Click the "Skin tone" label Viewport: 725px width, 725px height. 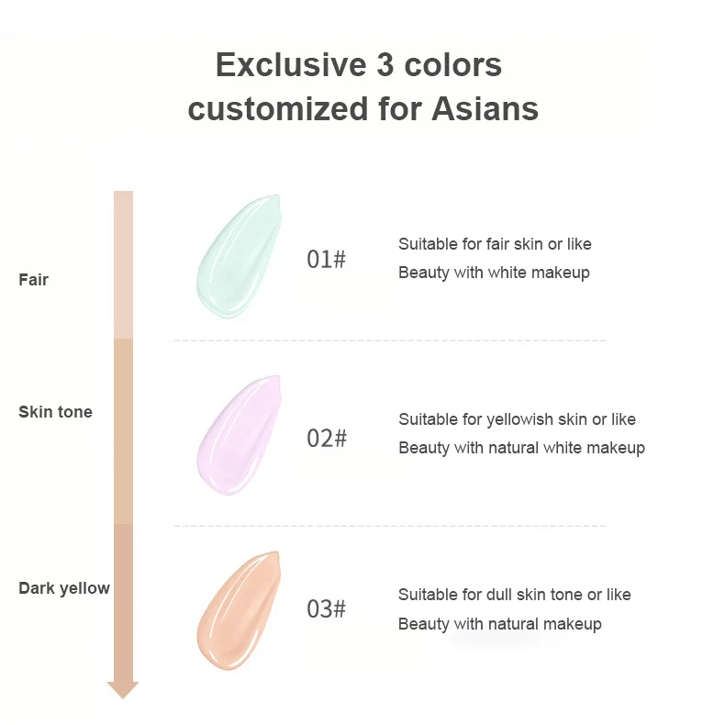tap(55, 412)
